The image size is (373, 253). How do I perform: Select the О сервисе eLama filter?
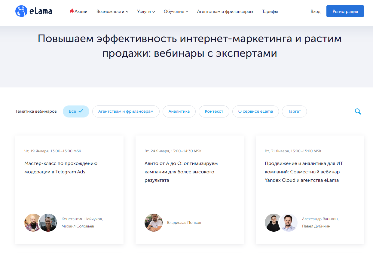click(255, 111)
